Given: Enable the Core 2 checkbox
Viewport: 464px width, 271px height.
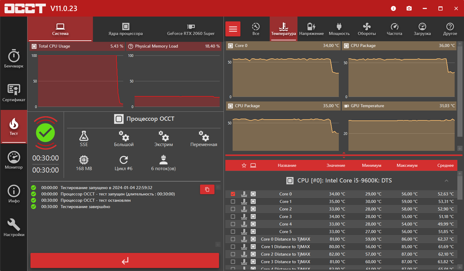Looking at the screenshot, I should pos(233,209).
